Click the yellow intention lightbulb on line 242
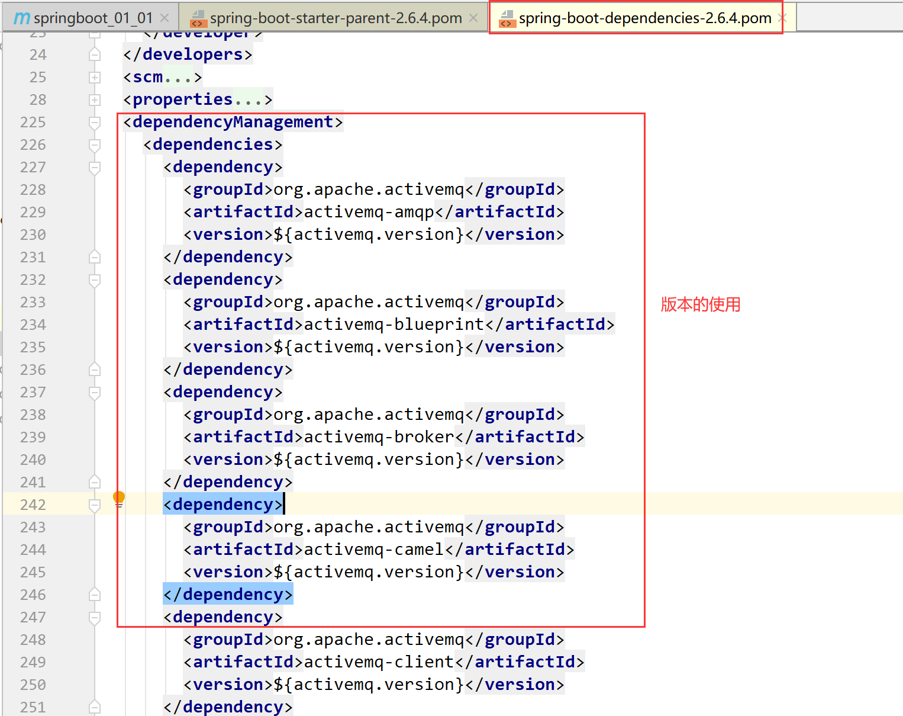 119,499
